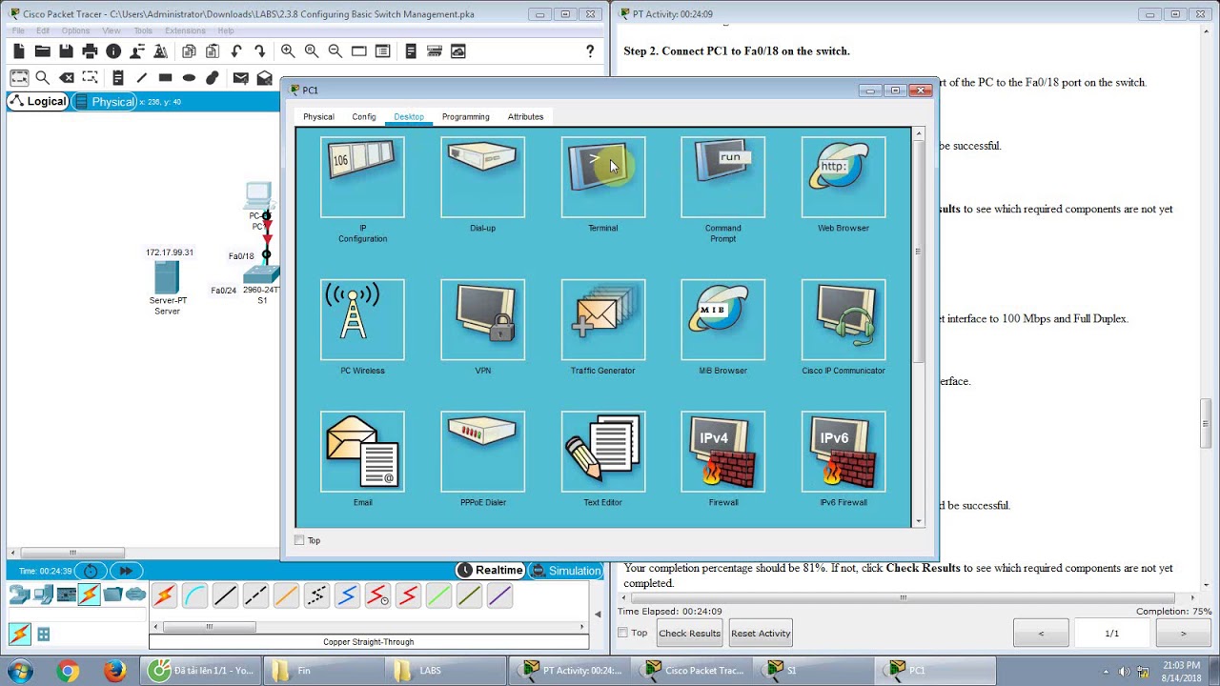Open Firefox from the taskbar

point(115,671)
